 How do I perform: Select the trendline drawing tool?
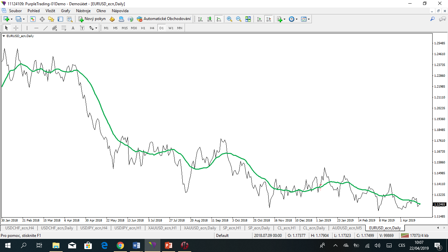tap(45, 28)
